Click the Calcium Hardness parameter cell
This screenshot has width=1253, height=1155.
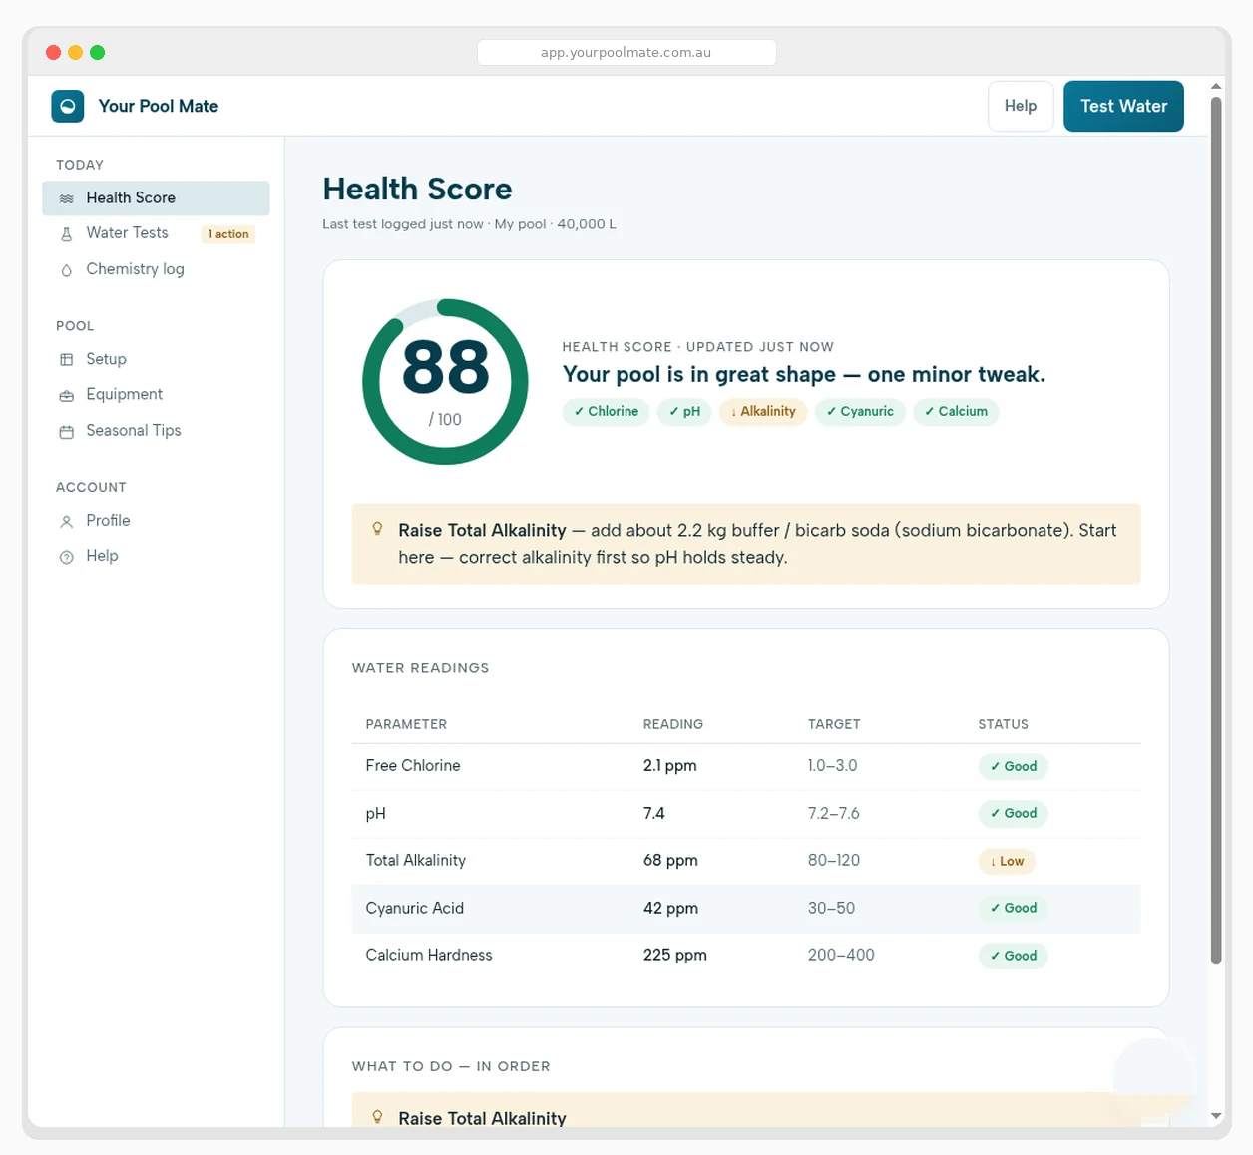(x=429, y=955)
